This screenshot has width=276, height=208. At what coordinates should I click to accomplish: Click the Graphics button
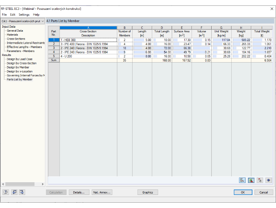pyautogui.click(x=147, y=192)
